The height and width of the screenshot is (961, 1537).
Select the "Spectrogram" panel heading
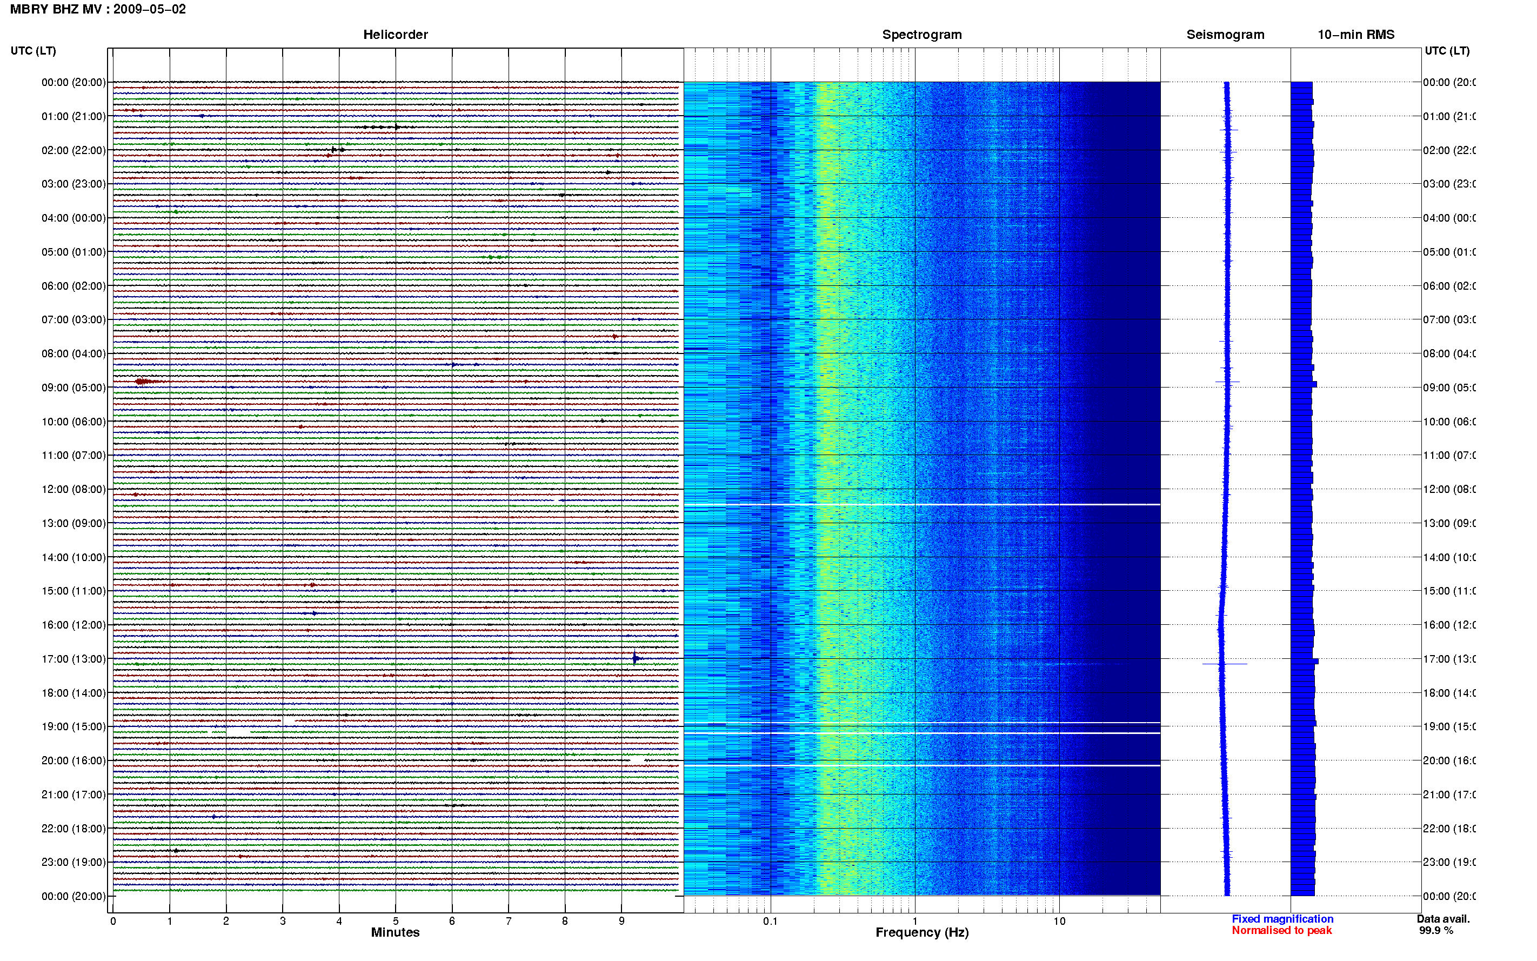coord(921,35)
